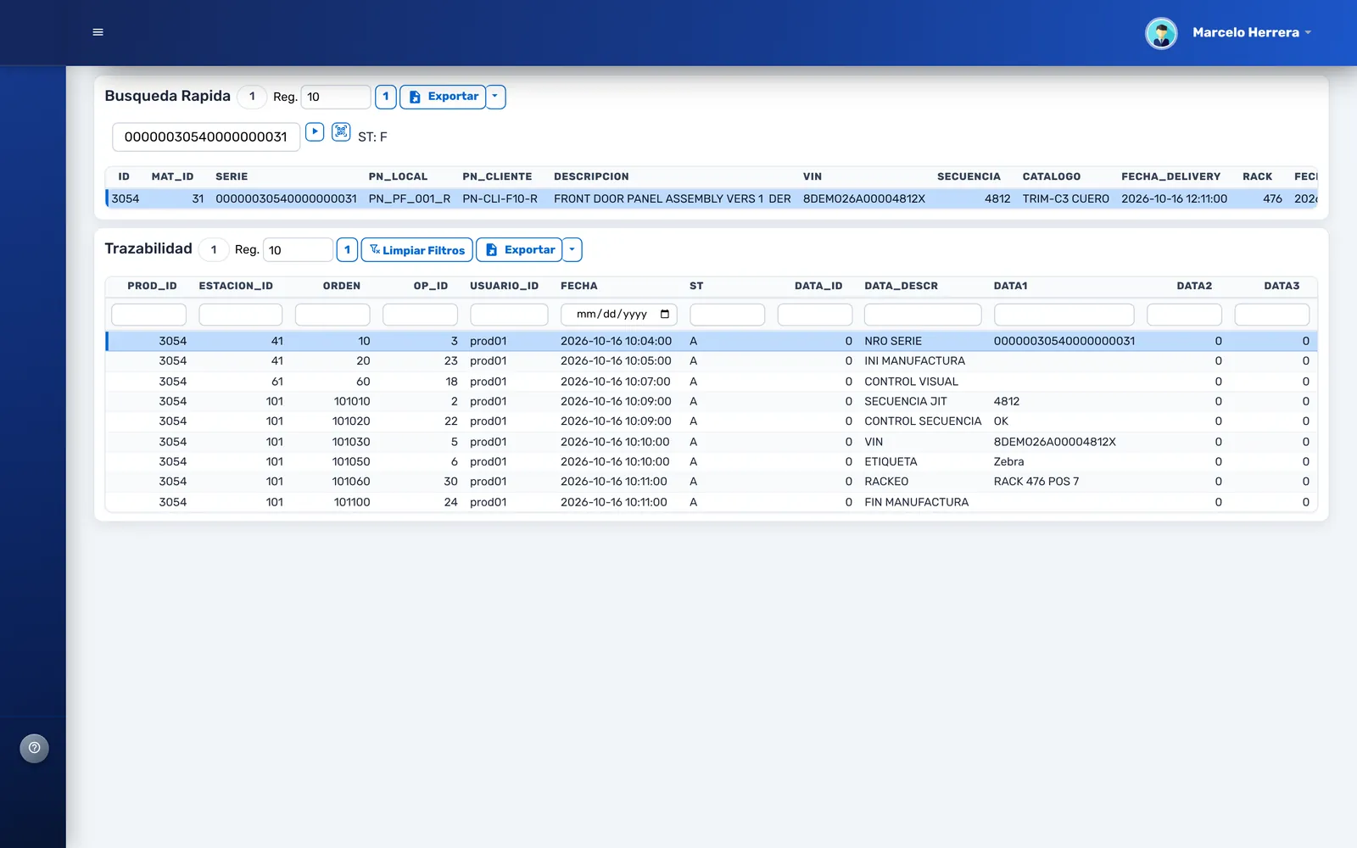1357x848 pixels.
Task: Click the FECHA date filter field
Action: coord(619,315)
